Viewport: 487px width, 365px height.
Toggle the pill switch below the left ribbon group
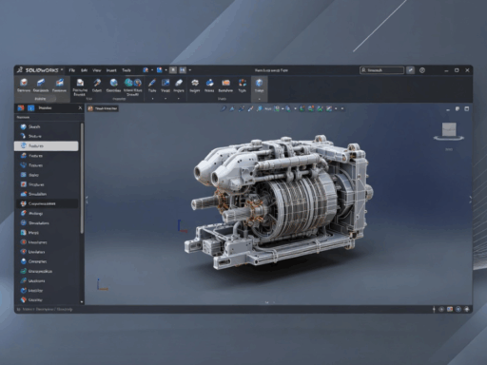(x=40, y=99)
